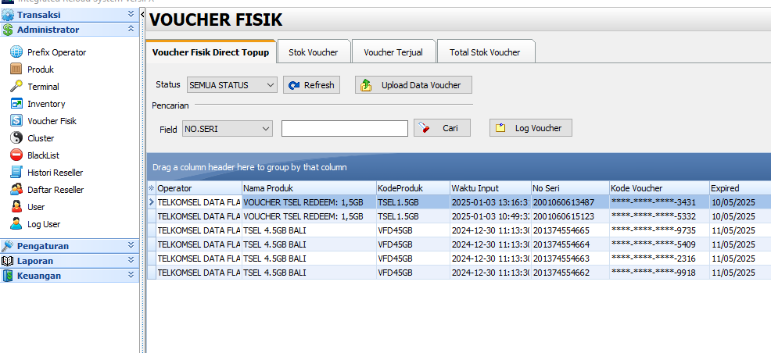Click the Laporan book icon
The image size is (771, 353).
[x=8, y=261]
